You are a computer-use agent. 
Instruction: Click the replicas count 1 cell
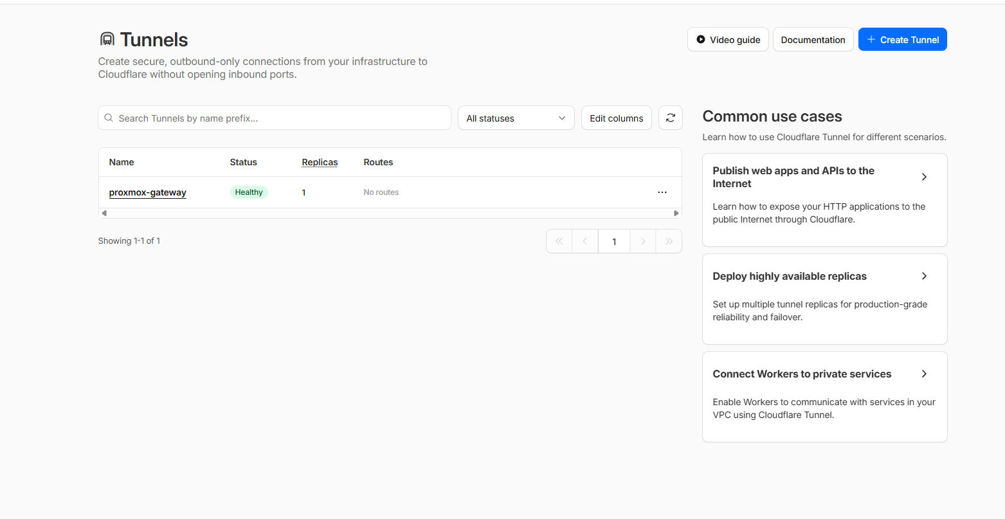tap(304, 192)
